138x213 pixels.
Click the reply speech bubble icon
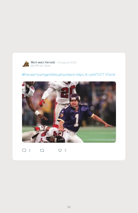[x=24, y=150]
